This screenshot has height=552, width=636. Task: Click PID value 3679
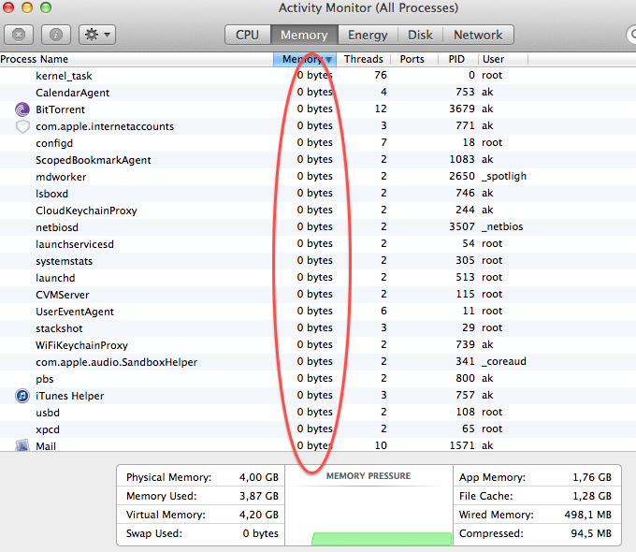coord(462,109)
